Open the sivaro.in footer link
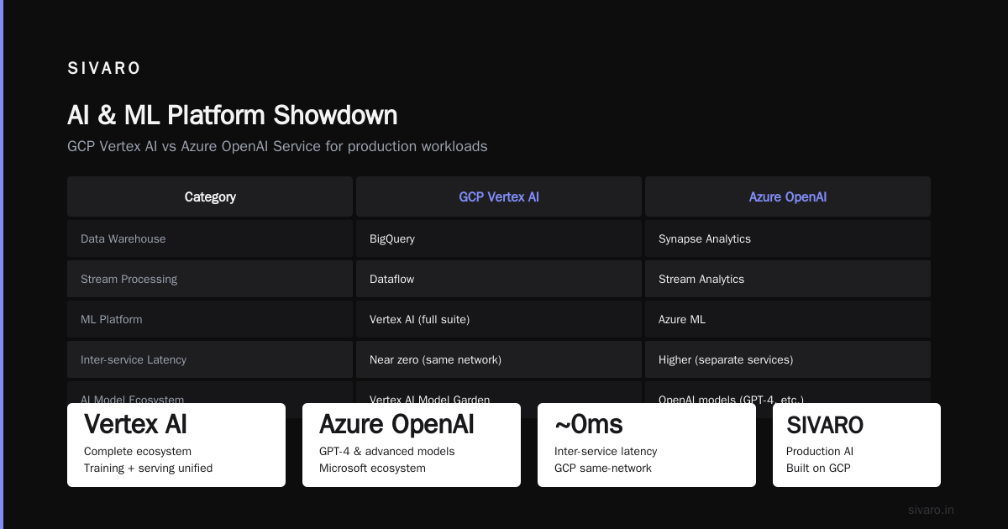1008x529 pixels. (931, 510)
